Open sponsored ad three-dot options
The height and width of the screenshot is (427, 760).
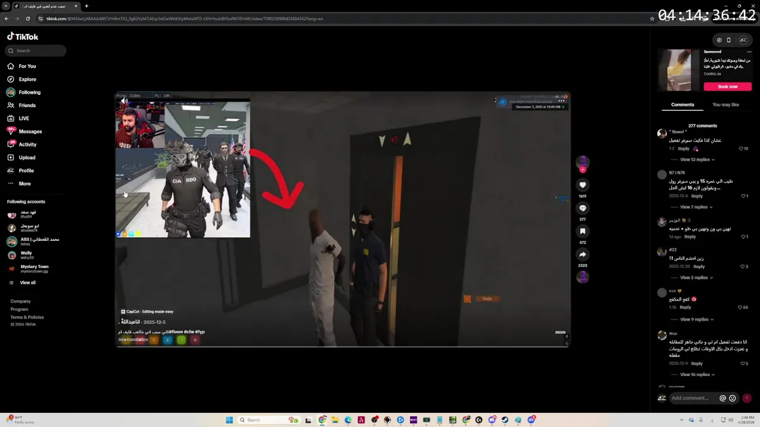click(x=749, y=52)
